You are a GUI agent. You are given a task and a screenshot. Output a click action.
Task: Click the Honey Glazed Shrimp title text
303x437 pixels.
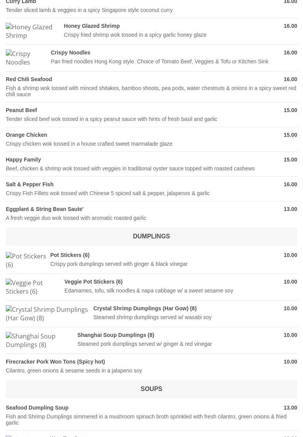(92, 26)
